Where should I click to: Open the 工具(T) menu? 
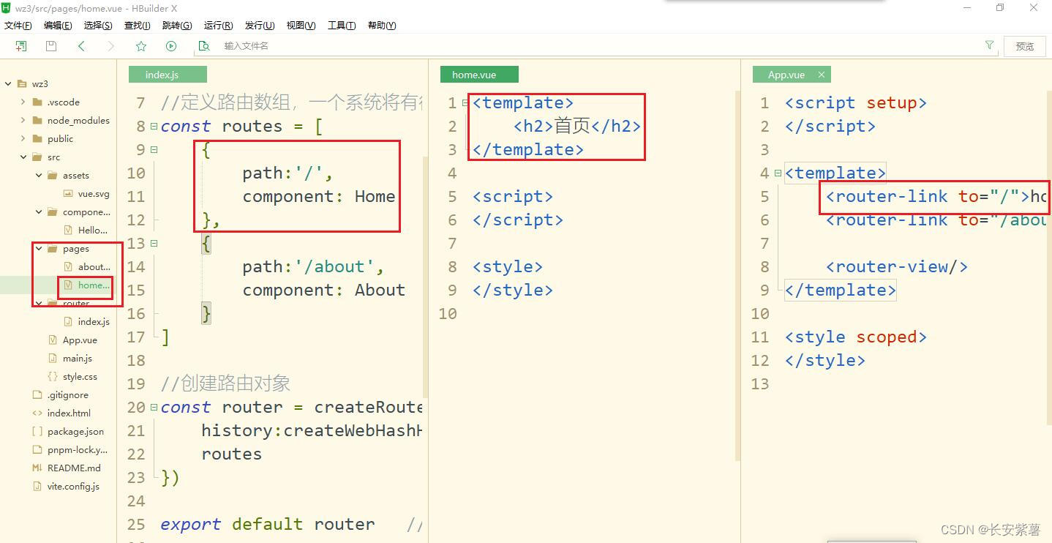[342, 25]
